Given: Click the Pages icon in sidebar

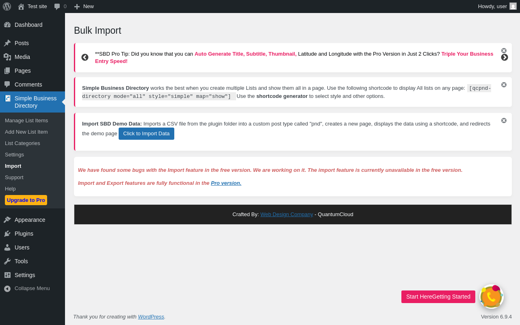Looking at the screenshot, I should (x=7, y=71).
